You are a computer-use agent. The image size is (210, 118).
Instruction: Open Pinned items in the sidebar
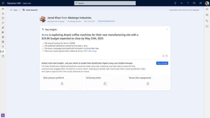pos(3,23)
